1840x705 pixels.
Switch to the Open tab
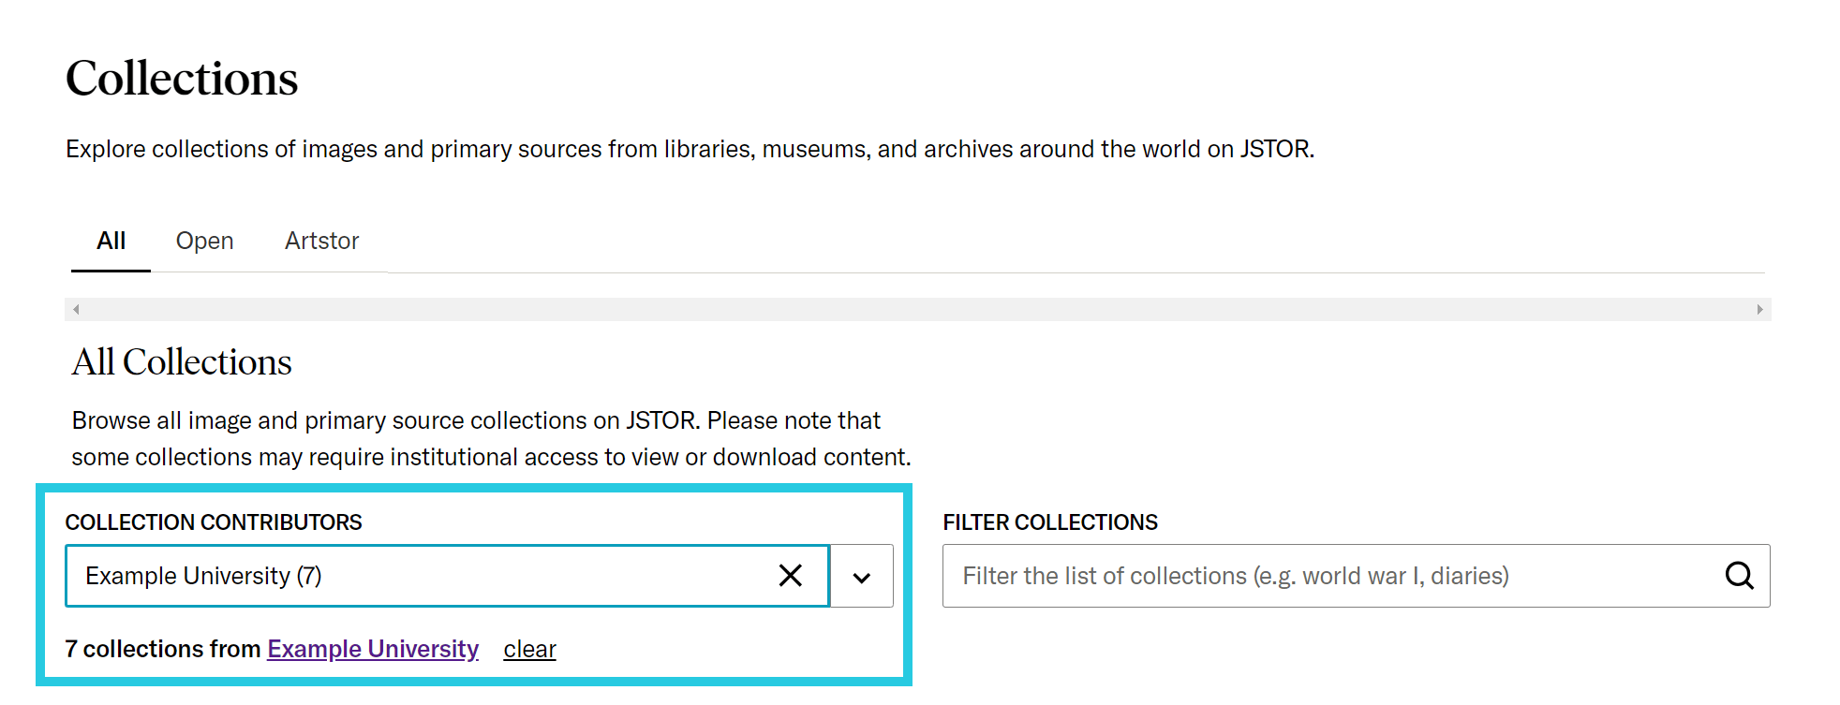click(204, 241)
